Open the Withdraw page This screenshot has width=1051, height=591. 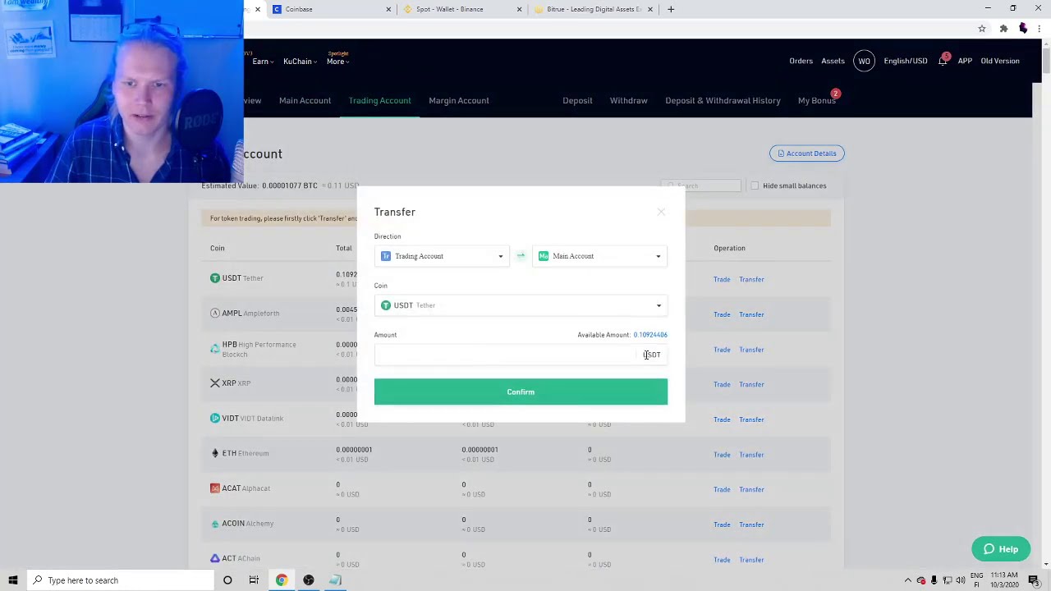click(628, 100)
